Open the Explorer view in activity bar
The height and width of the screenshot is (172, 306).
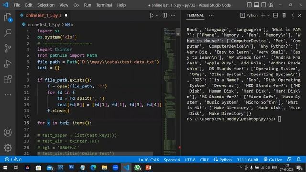[x=8, y=17]
